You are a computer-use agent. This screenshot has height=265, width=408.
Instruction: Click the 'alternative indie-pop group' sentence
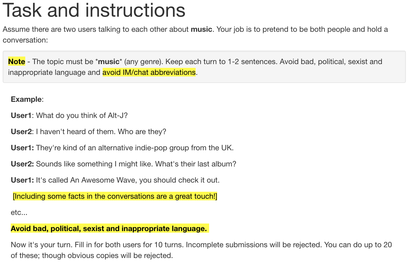(x=135, y=148)
